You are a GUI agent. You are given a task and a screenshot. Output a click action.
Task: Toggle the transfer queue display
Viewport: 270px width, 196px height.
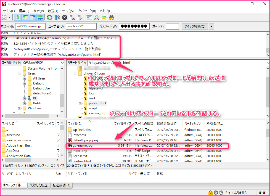tap(40, 17)
